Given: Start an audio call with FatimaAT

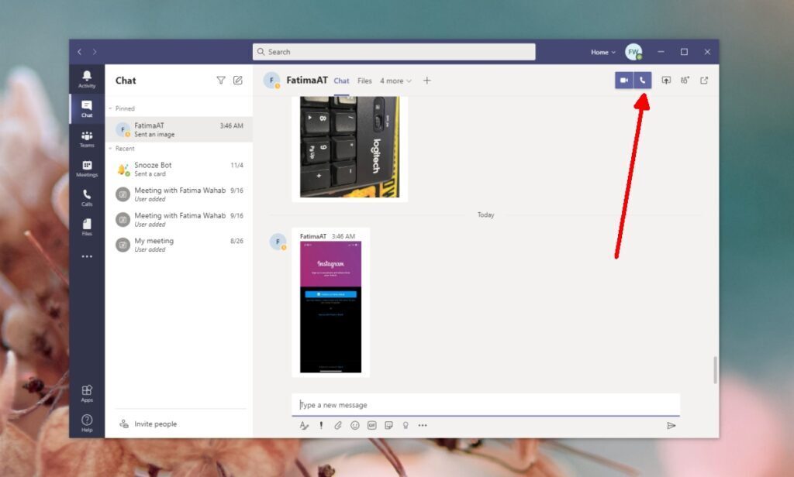Looking at the screenshot, I should [644, 80].
